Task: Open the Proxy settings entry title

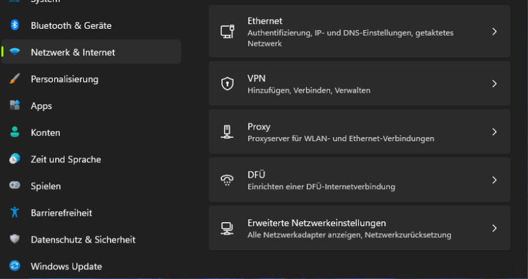Action: 258,126
